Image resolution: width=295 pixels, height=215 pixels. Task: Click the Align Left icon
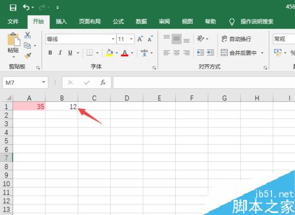tap(166, 52)
